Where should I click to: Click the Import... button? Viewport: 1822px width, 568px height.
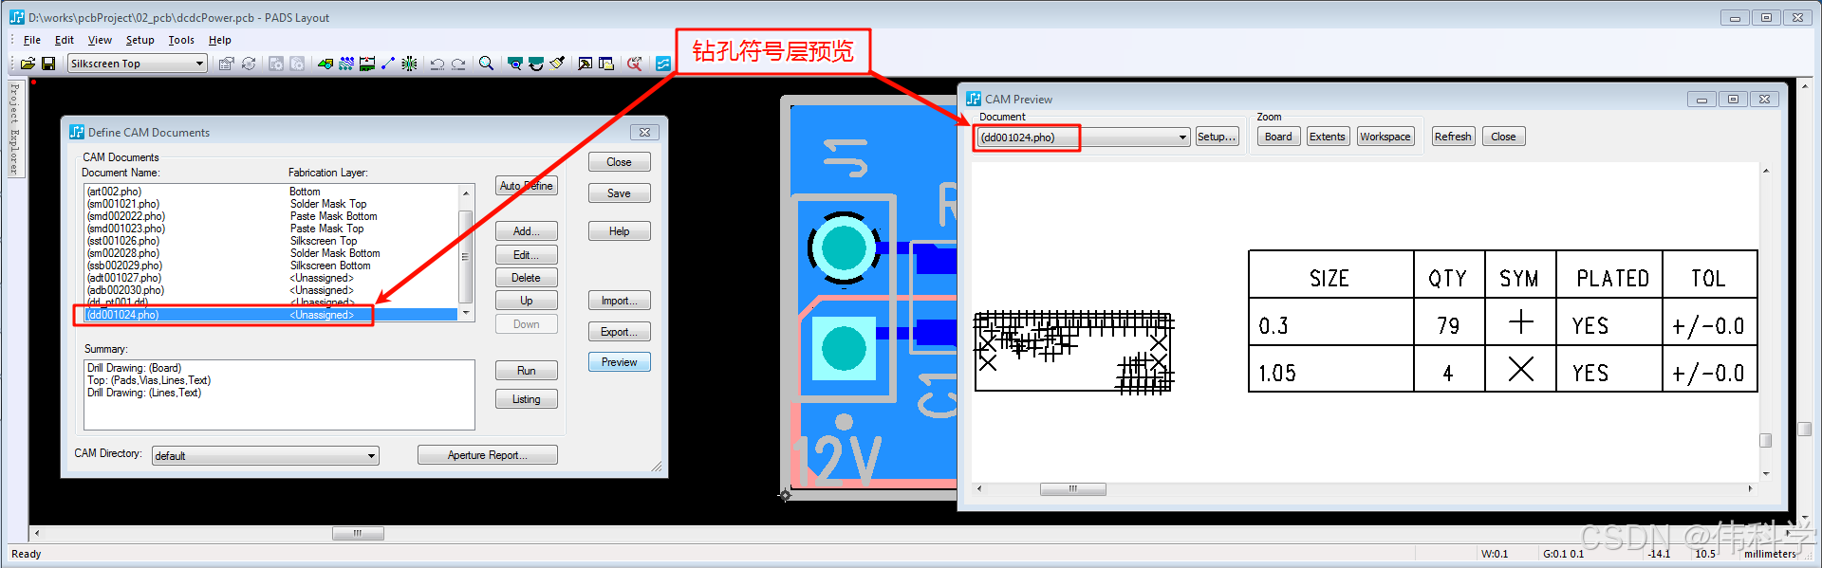point(619,301)
